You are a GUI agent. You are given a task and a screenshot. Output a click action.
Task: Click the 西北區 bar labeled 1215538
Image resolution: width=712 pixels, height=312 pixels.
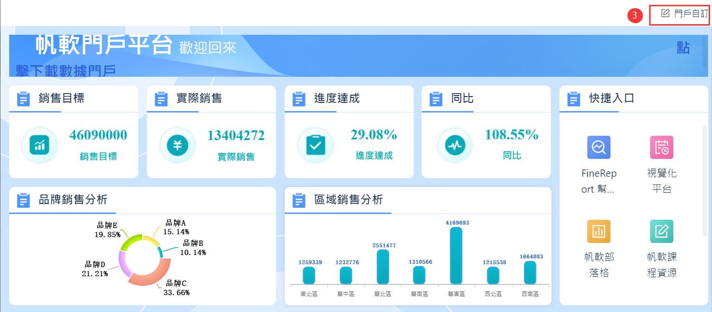(x=493, y=275)
